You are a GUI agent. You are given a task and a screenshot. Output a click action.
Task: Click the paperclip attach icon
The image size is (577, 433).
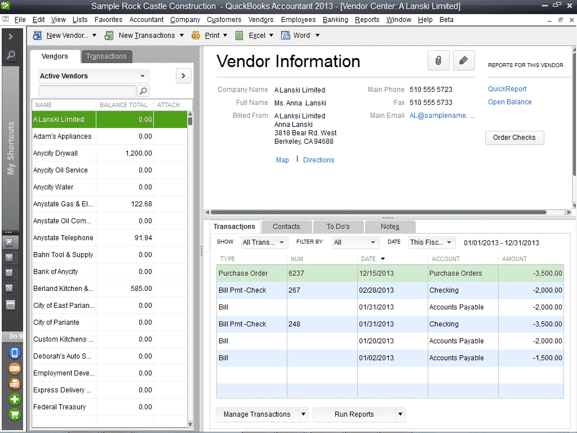coord(438,60)
